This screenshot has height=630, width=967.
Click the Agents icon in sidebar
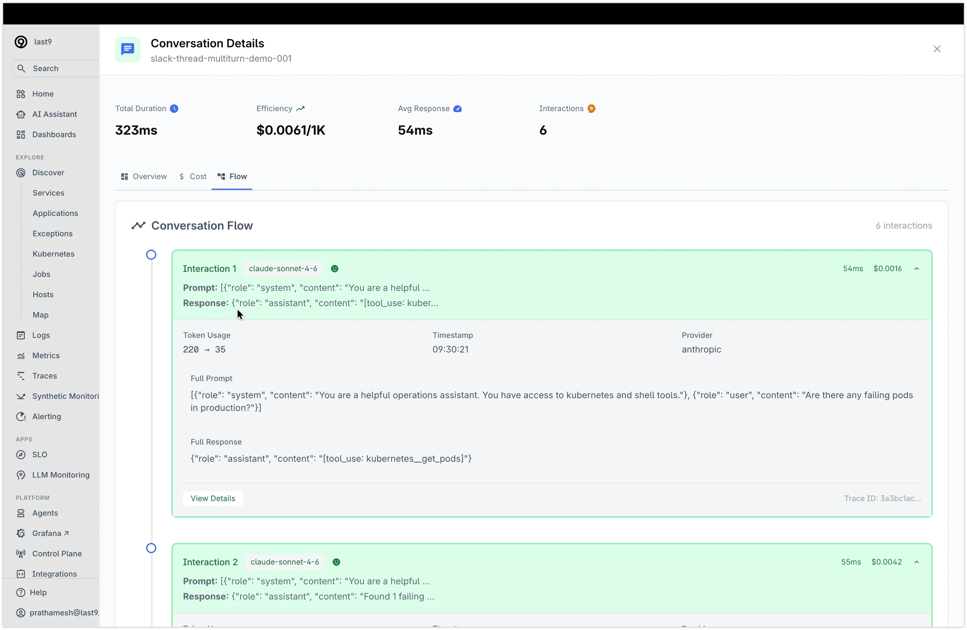(x=21, y=513)
